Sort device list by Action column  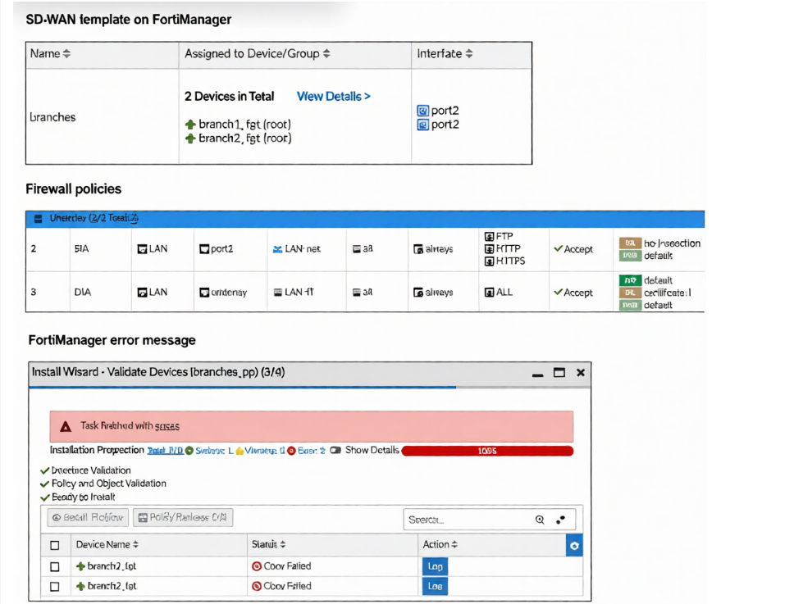tap(454, 545)
